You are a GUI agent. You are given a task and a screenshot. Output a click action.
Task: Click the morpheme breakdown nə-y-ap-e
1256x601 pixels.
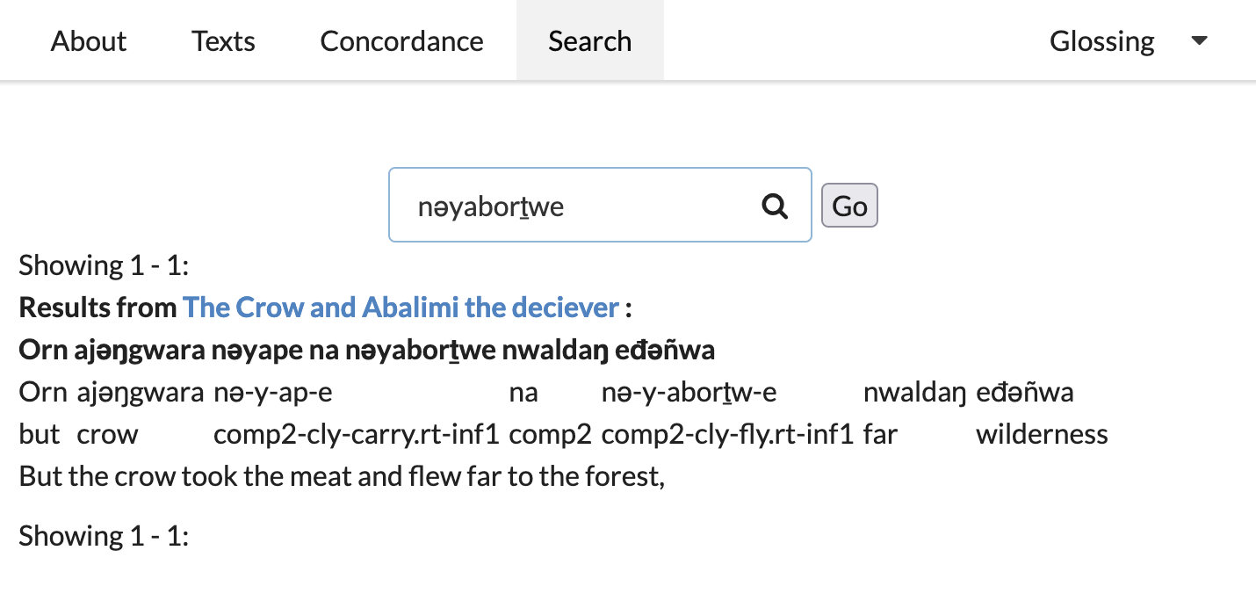[273, 392]
